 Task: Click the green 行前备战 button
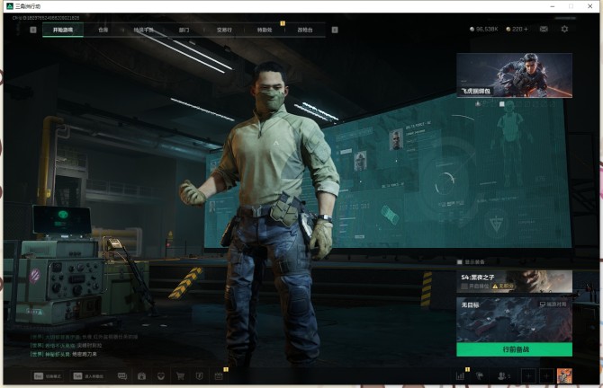[x=514, y=349]
